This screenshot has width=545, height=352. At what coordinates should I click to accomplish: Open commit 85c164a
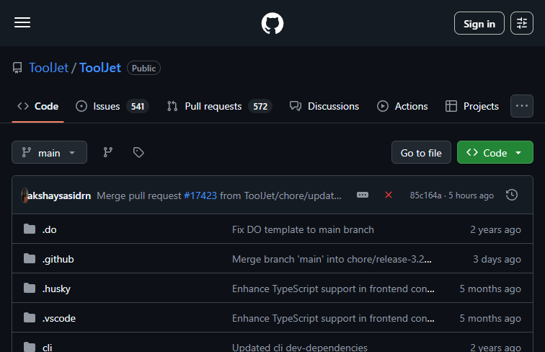click(x=425, y=195)
